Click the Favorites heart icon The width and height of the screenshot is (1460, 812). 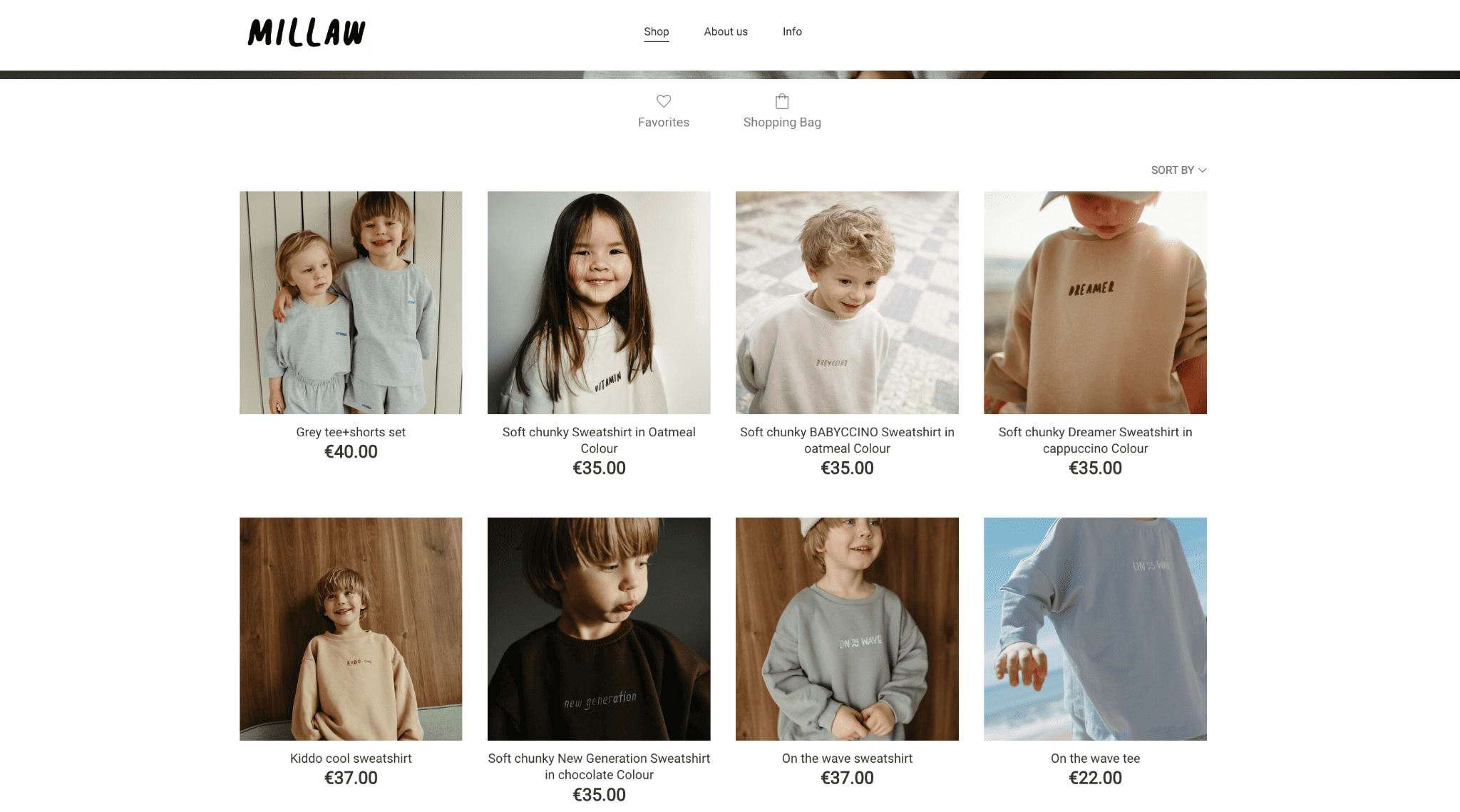coord(663,101)
